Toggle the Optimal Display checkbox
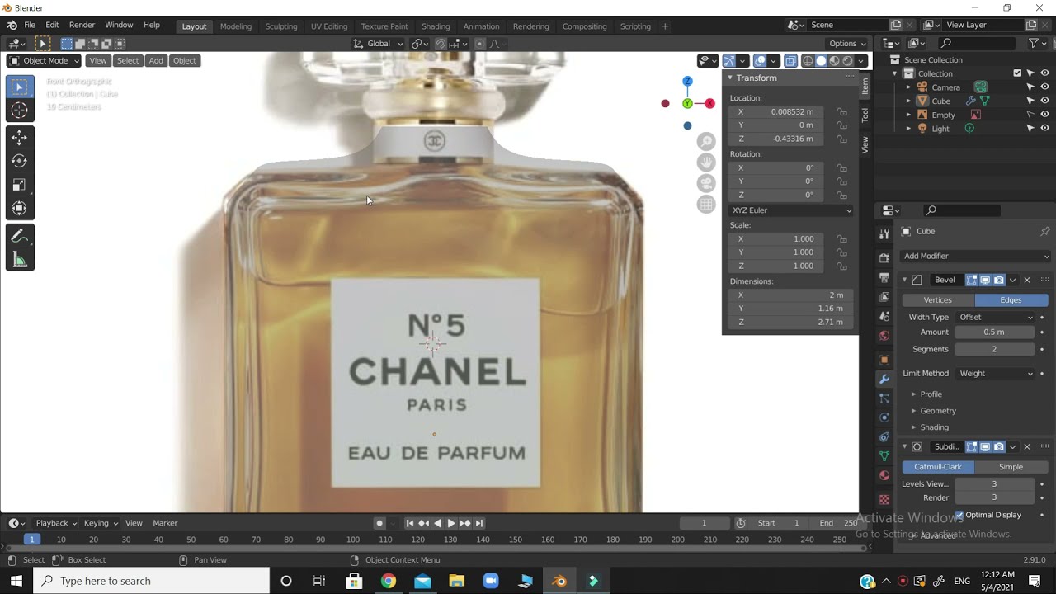 [959, 515]
